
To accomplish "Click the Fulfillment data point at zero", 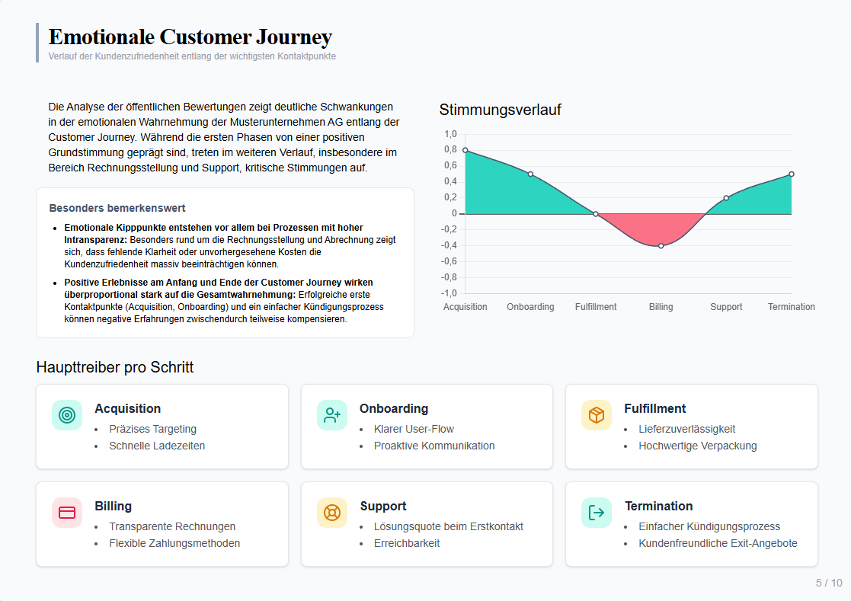I will point(596,214).
